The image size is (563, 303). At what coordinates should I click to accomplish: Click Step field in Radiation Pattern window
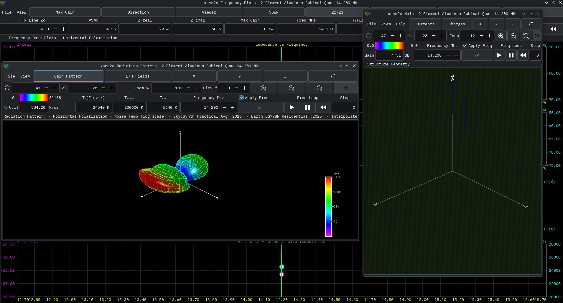(345, 107)
